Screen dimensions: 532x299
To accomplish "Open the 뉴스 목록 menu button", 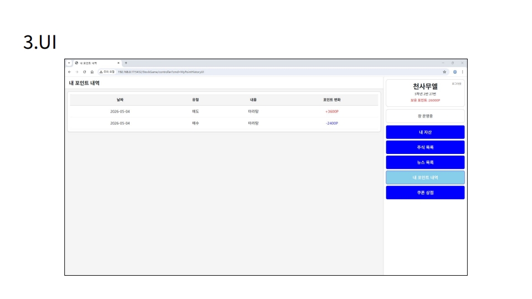I will [425, 162].
